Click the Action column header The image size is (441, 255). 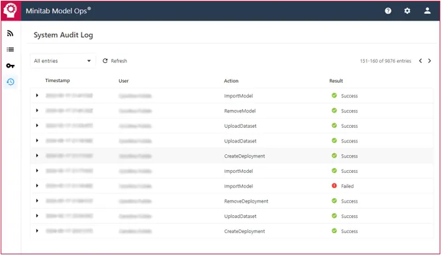pyautogui.click(x=231, y=81)
